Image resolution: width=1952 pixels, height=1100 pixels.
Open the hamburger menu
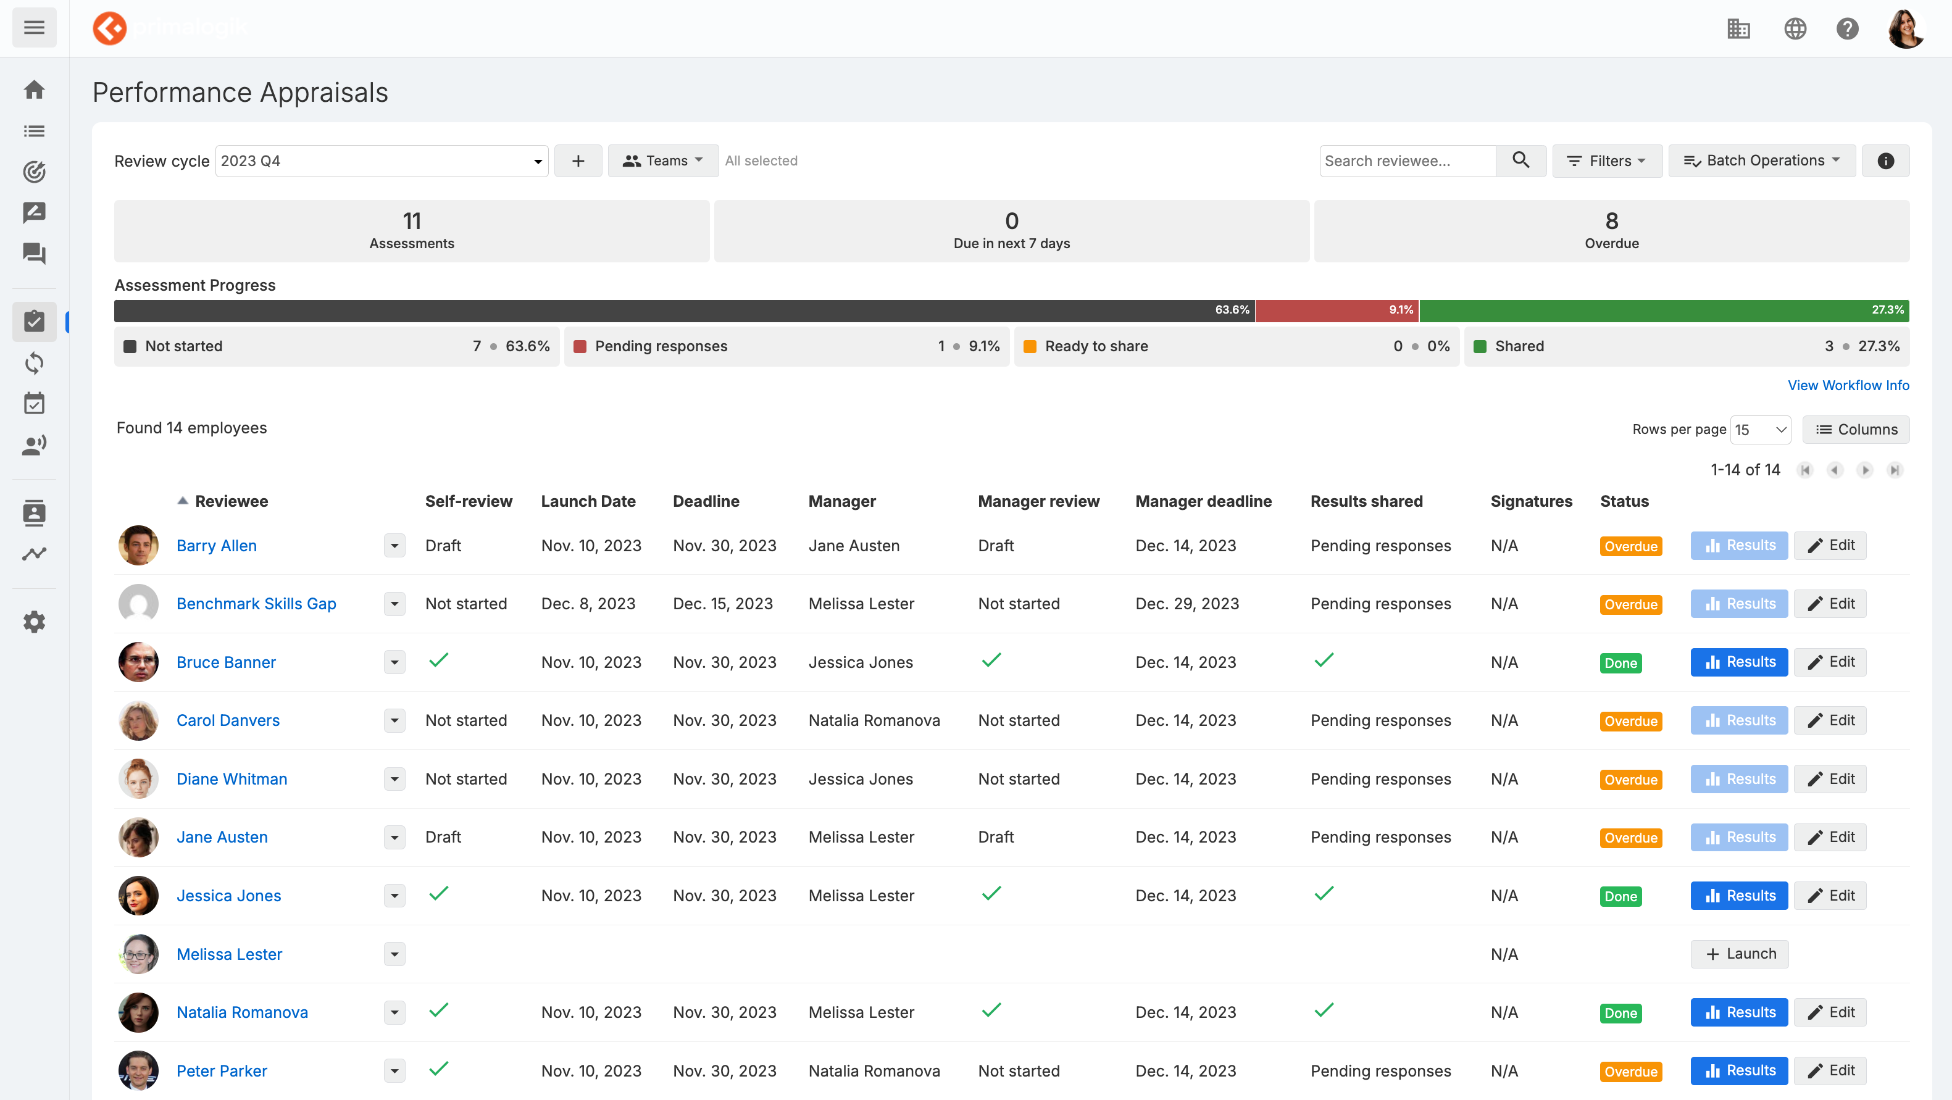34,28
